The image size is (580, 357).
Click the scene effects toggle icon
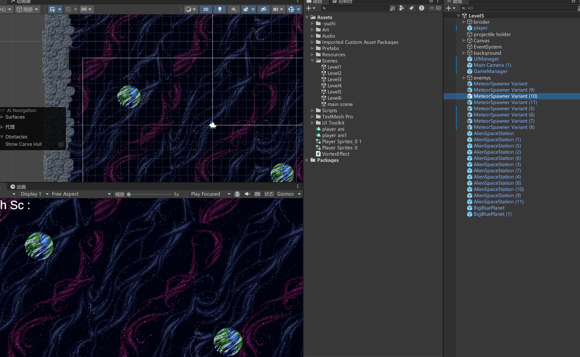(246, 9)
